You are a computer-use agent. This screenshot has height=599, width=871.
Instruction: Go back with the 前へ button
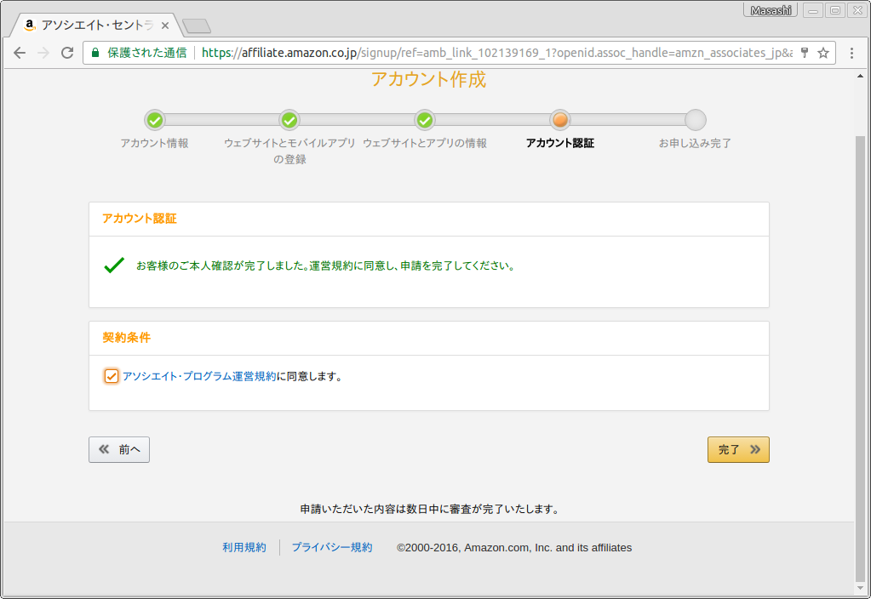point(119,449)
